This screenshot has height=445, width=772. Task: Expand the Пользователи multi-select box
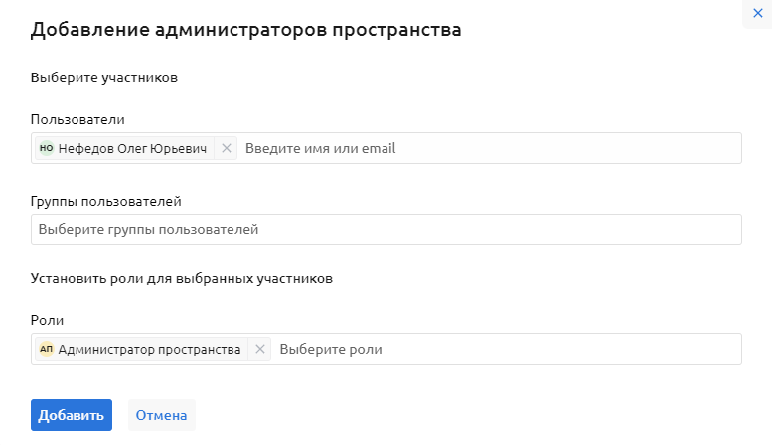(596, 148)
